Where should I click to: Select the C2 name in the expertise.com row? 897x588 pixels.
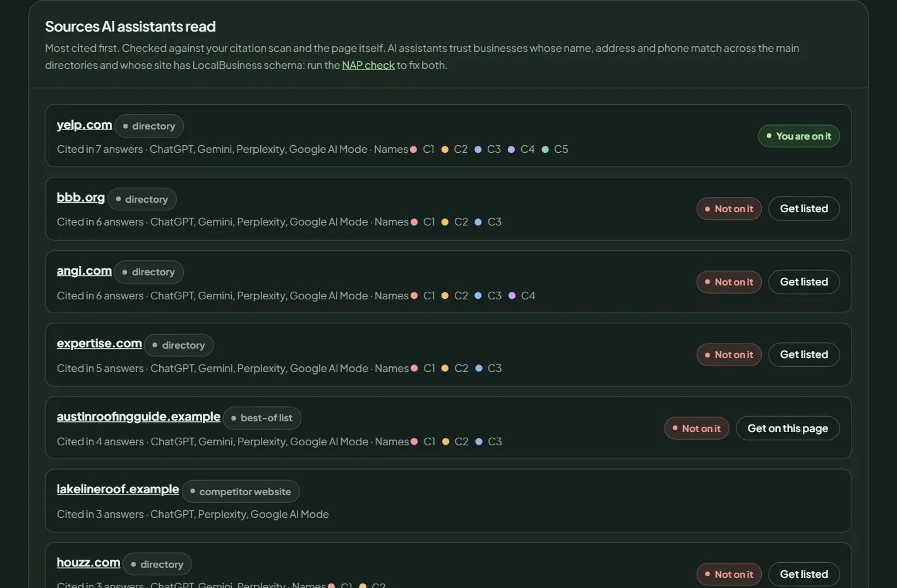tap(455, 368)
